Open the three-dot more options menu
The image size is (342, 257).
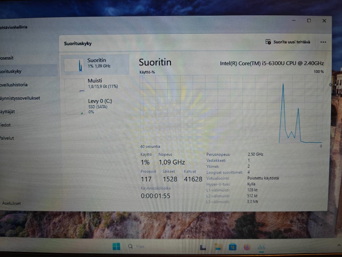323,42
